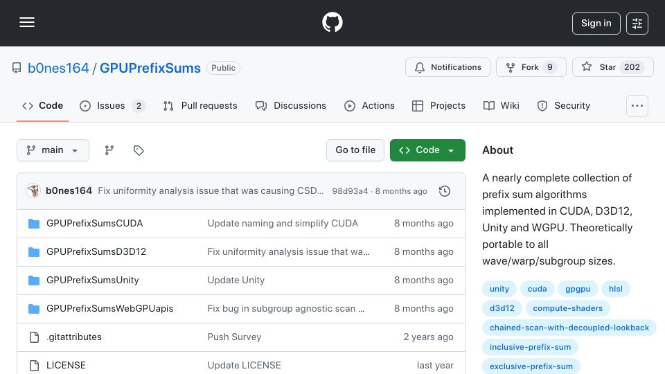
Task: Open b0nes164 commit author name
Action: pos(69,191)
